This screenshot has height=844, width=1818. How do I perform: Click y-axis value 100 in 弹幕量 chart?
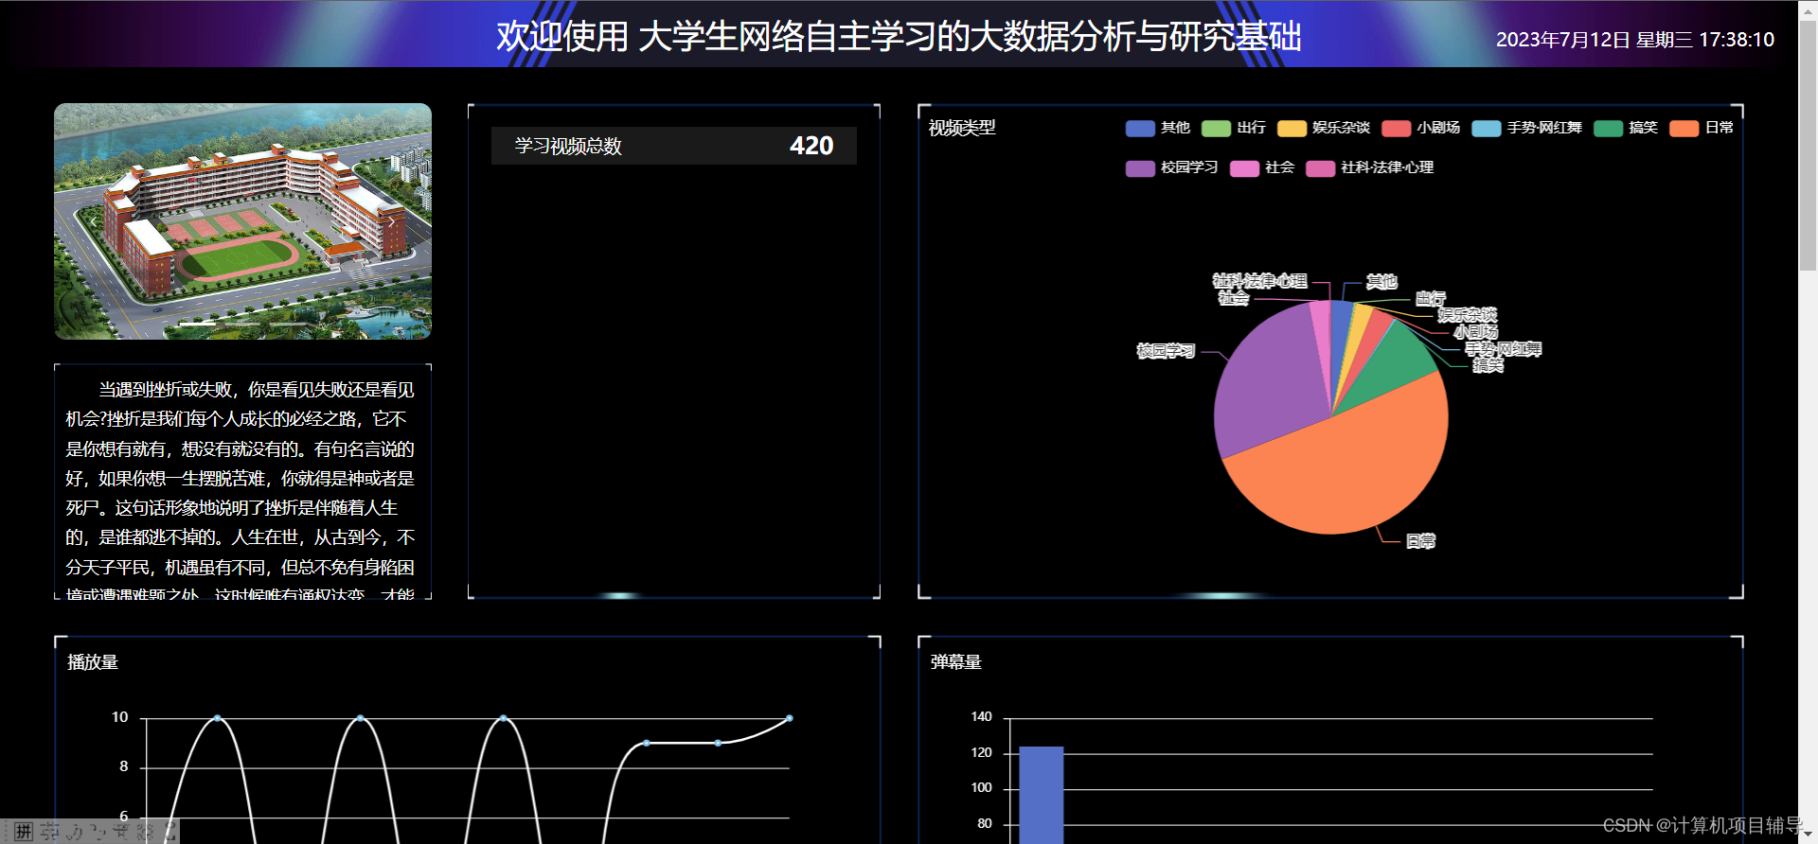[981, 788]
